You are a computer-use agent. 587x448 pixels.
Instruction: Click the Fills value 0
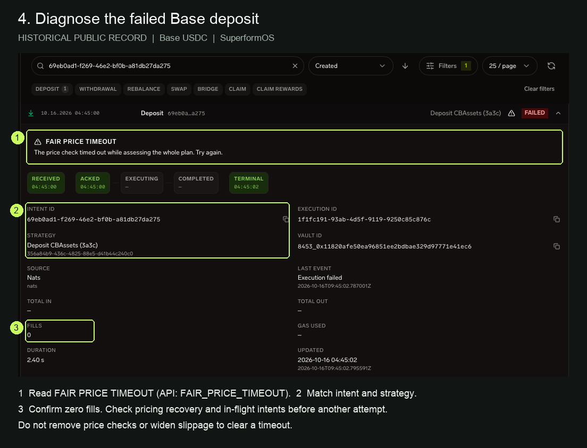click(29, 335)
